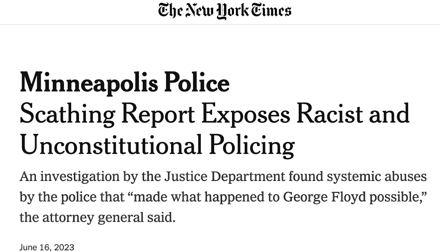440x252 pixels.
Task: Click "Unconstitutional" in the headline
Action: (x=111, y=145)
